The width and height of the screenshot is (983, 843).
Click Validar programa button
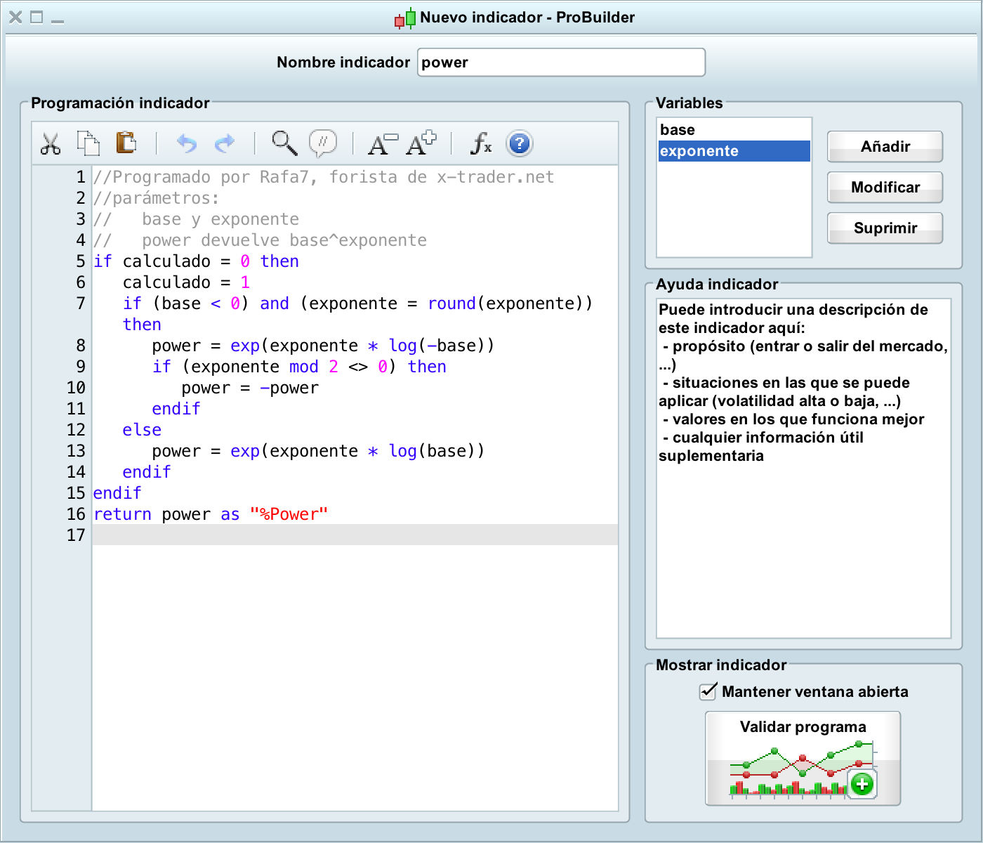pyautogui.click(x=803, y=759)
